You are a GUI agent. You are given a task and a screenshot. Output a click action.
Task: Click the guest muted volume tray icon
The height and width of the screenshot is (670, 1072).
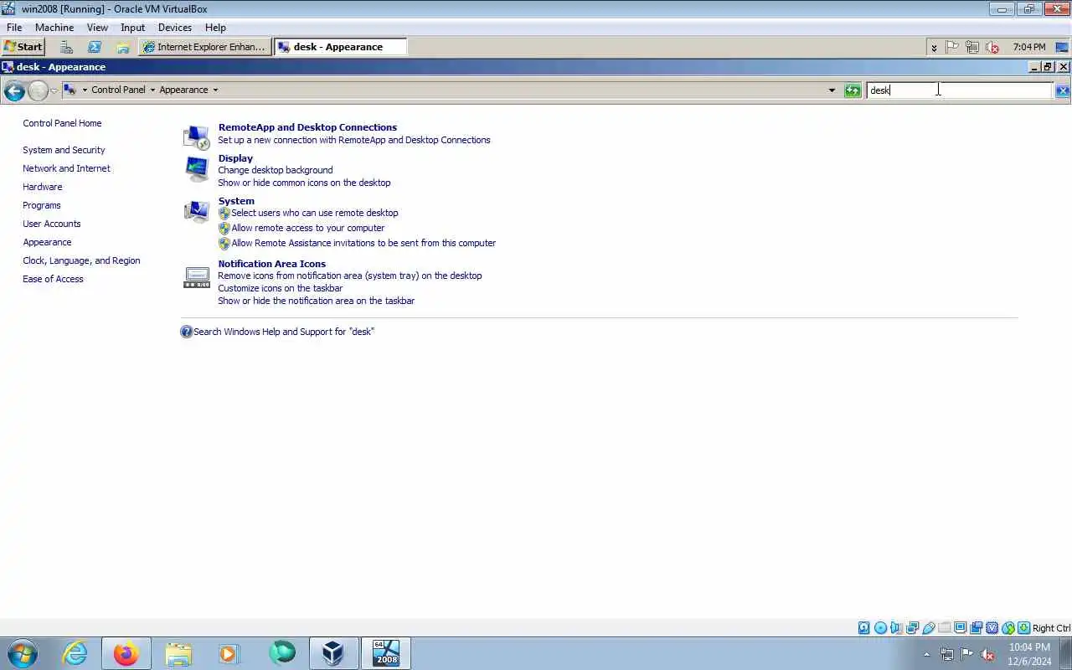[x=992, y=47]
